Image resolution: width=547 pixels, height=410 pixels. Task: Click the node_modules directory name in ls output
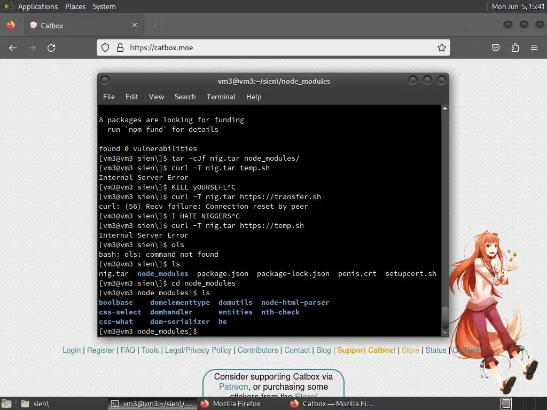tap(162, 274)
